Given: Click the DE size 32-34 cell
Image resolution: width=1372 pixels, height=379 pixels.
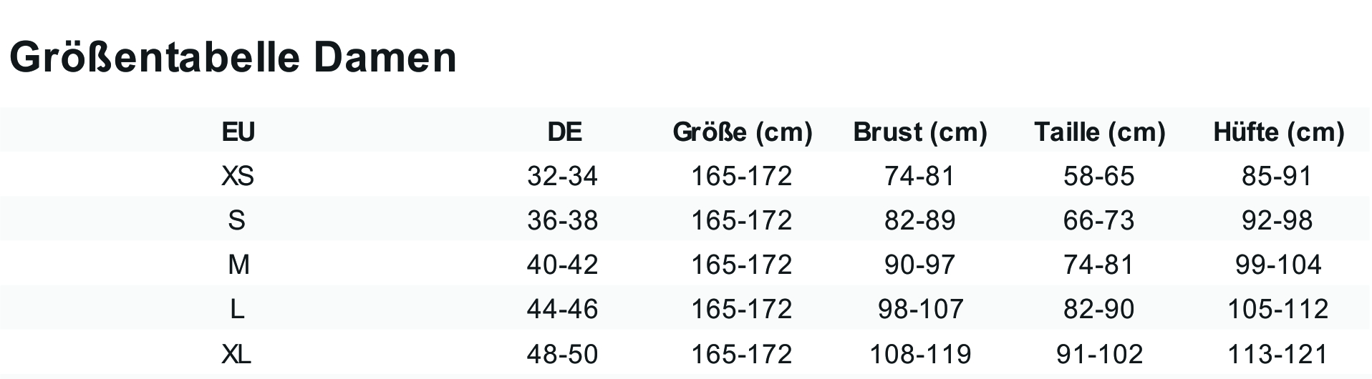Looking at the screenshot, I should pyautogui.click(x=562, y=176).
